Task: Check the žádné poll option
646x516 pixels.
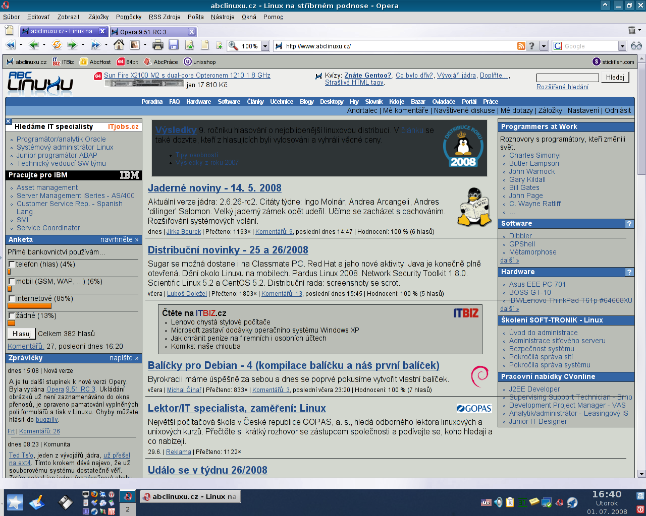Action: click(x=12, y=316)
